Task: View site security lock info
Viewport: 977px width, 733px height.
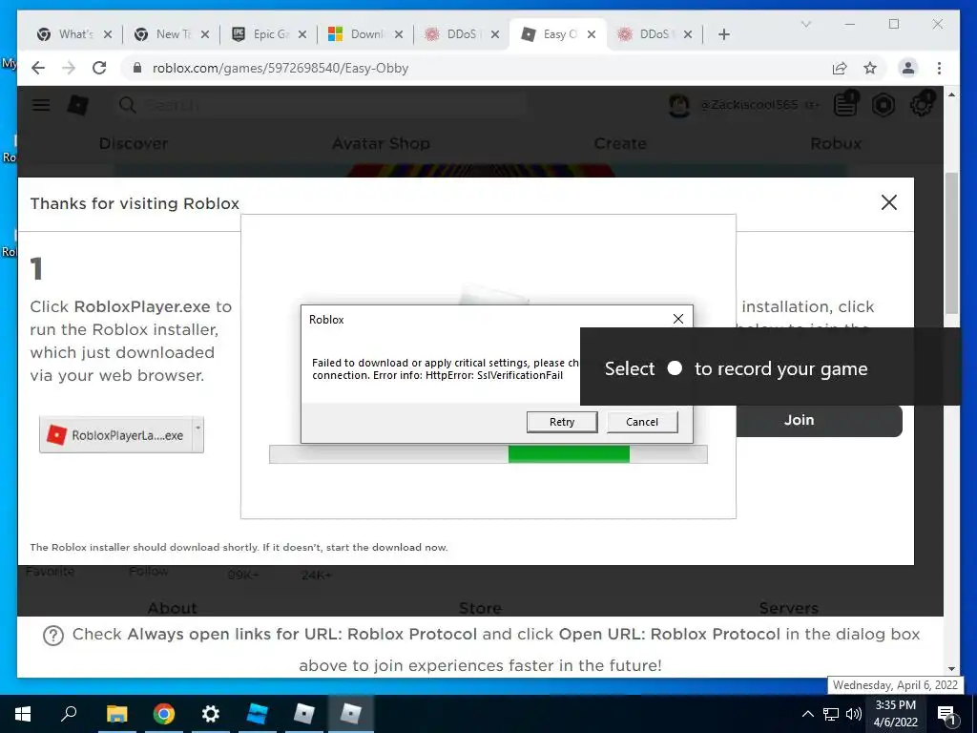Action: coord(137,68)
